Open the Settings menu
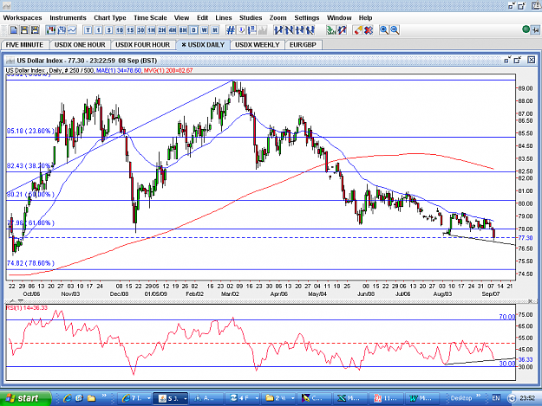Image resolution: width=542 pixels, height=406 pixels. 307,18
